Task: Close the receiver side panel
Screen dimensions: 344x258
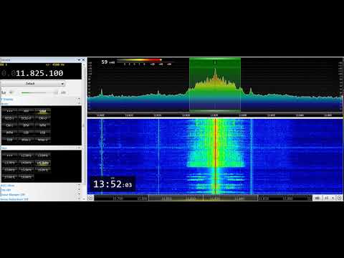Action: [x=83, y=59]
